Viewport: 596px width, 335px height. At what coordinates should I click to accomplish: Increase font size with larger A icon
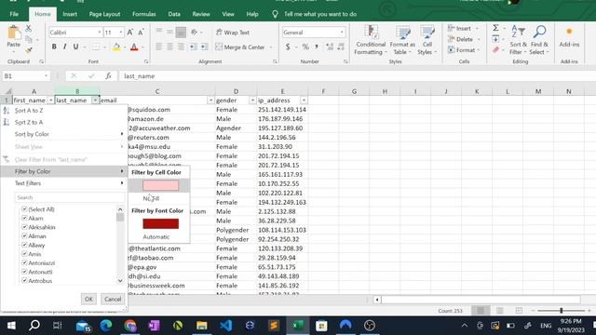coord(130,33)
